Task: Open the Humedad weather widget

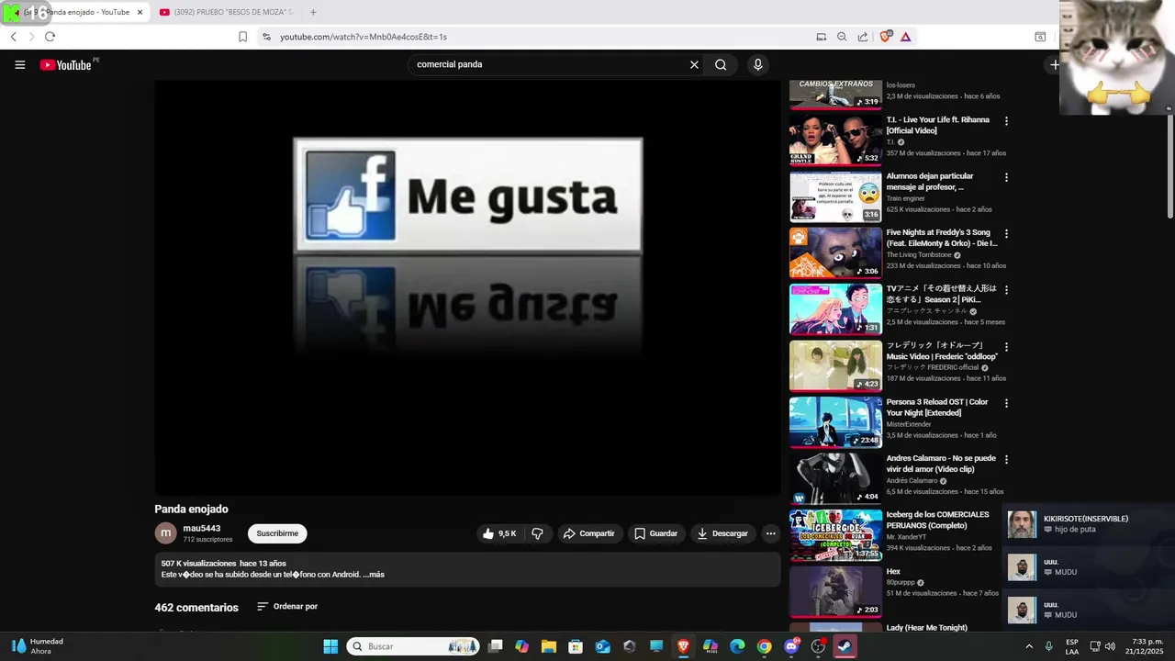Action: (39, 646)
